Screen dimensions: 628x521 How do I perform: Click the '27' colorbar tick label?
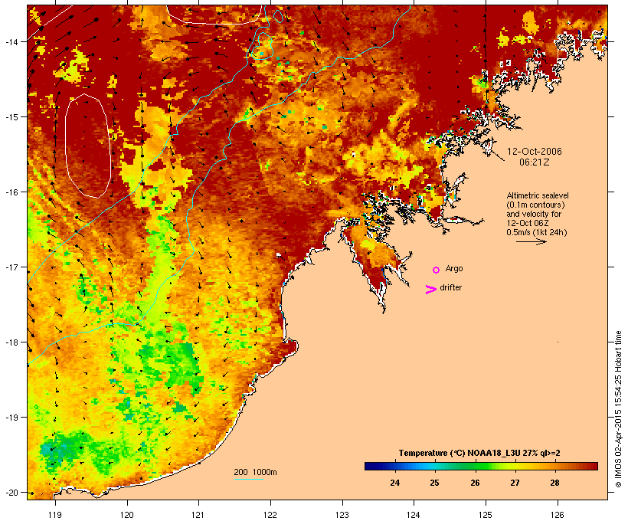515,483
